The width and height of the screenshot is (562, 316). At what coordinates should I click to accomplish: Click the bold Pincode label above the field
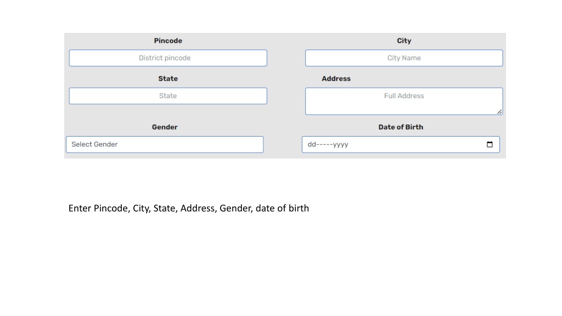coord(168,41)
